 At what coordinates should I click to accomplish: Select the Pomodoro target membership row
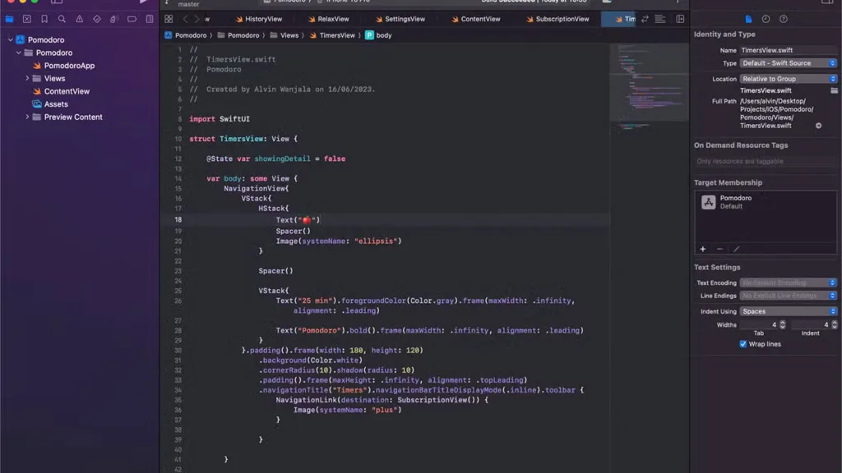pos(766,202)
